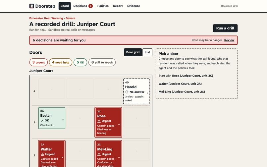
Task: Click the 'Checked in' text on Evelyn's card
Action: pos(47,125)
